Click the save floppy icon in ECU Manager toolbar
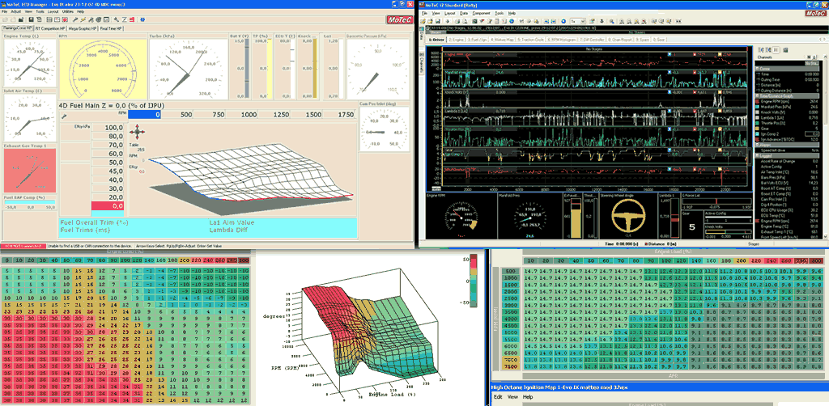Image resolution: width=829 pixels, height=406 pixels. (x=32, y=19)
